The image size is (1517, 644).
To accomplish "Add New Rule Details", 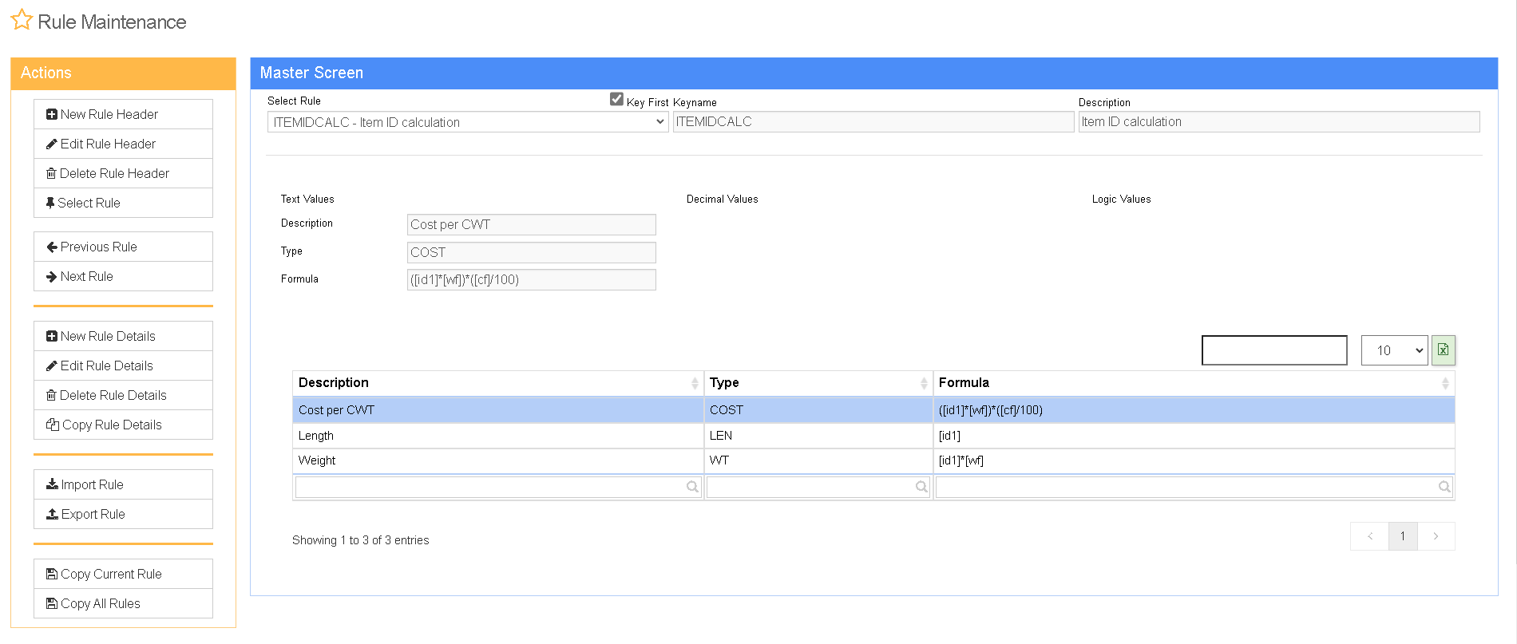I will pos(123,336).
